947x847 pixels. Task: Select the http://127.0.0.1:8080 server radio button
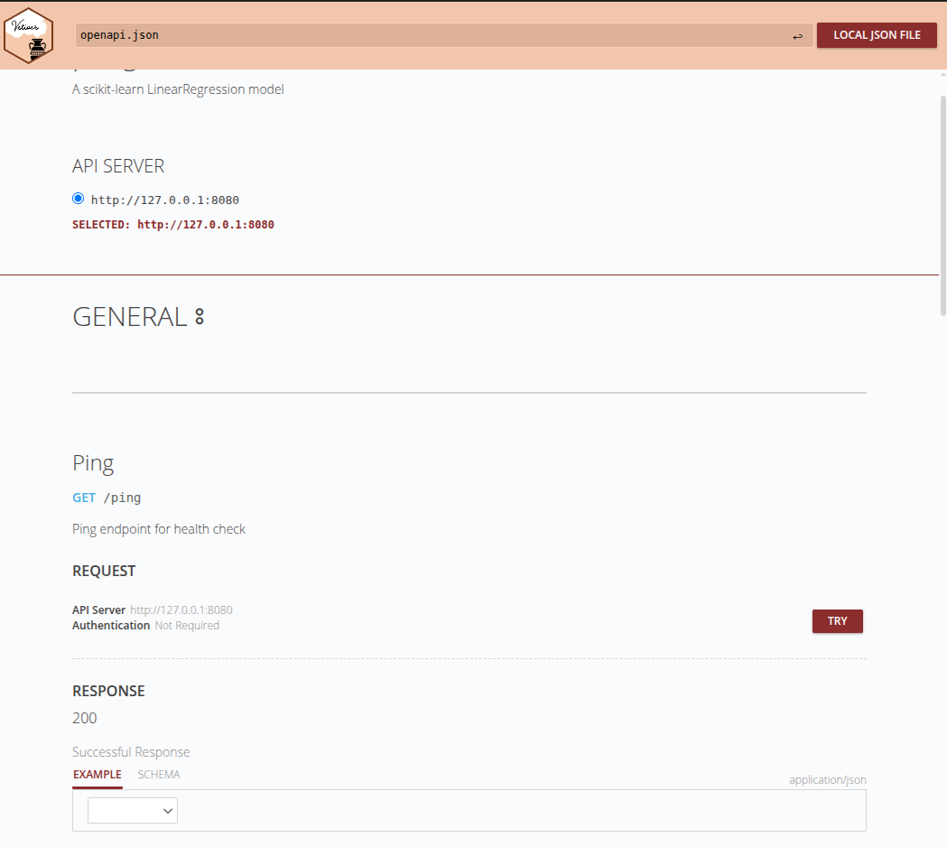pos(78,199)
